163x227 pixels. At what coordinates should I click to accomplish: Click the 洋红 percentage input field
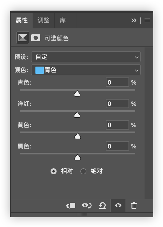[x=117, y=104]
